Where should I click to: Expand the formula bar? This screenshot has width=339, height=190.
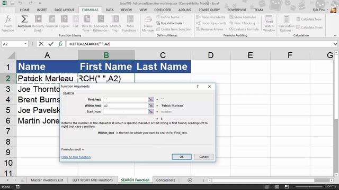(335, 44)
